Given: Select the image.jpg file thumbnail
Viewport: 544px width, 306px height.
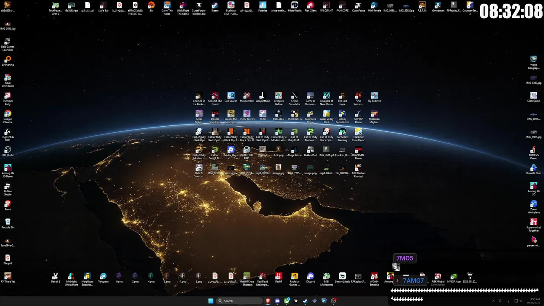Looking at the screenshot, I should click(x=279, y=170).
